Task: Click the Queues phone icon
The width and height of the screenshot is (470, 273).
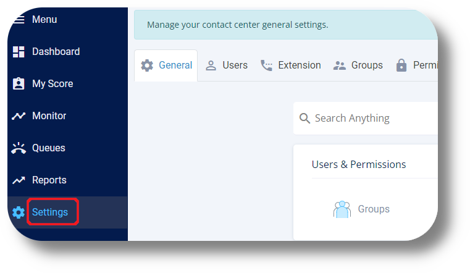Action: click(x=19, y=148)
